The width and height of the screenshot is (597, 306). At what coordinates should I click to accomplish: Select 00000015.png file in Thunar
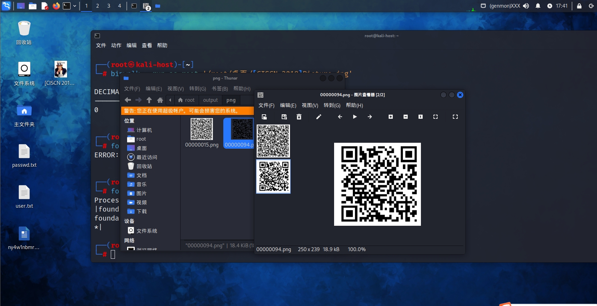coord(202,133)
